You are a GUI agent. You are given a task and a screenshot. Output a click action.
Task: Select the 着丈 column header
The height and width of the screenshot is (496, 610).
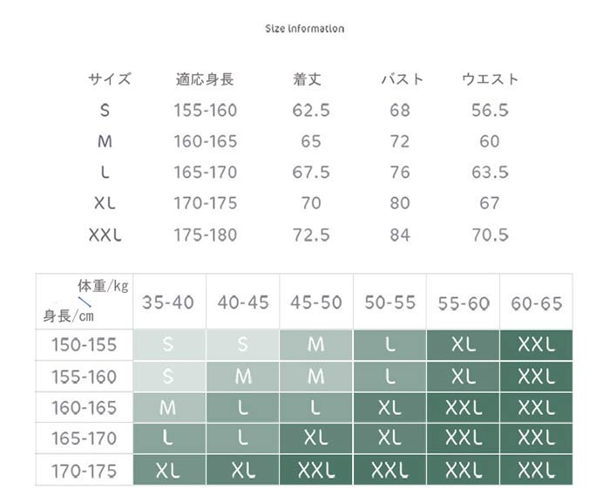pyautogui.click(x=308, y=79)
